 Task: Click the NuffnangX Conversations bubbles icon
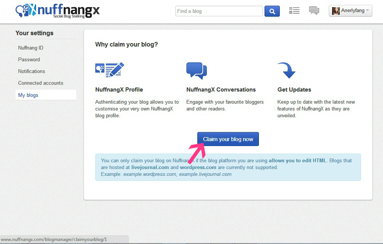(197, 71)
